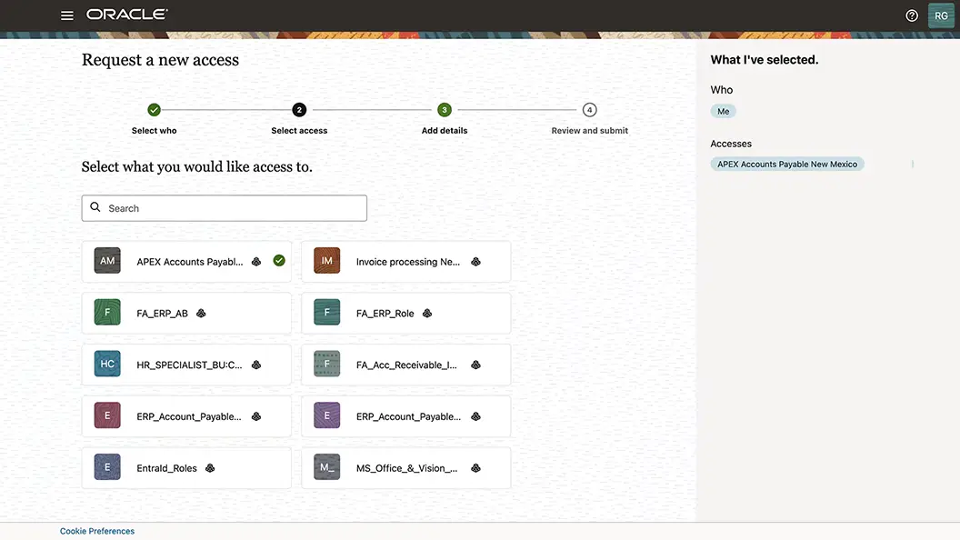Viewport: 960px width, 540px height.
Task: Click role icon beside APEX Accounts Payabl...
Action: pyautogui.click(x=256, y=262)
